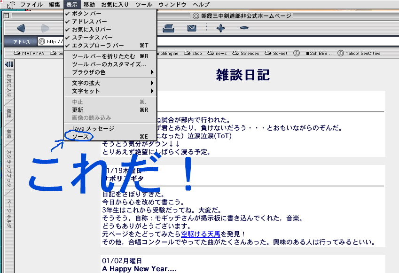This screenshot has width=399, height=273.
Task: Select ツール バーのカスタマイズ menu entry
Action: (109, 64)
